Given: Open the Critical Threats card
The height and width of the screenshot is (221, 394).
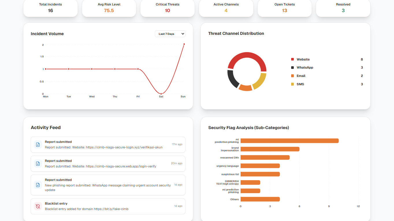Looking at the screenshot, I should 168,8.
